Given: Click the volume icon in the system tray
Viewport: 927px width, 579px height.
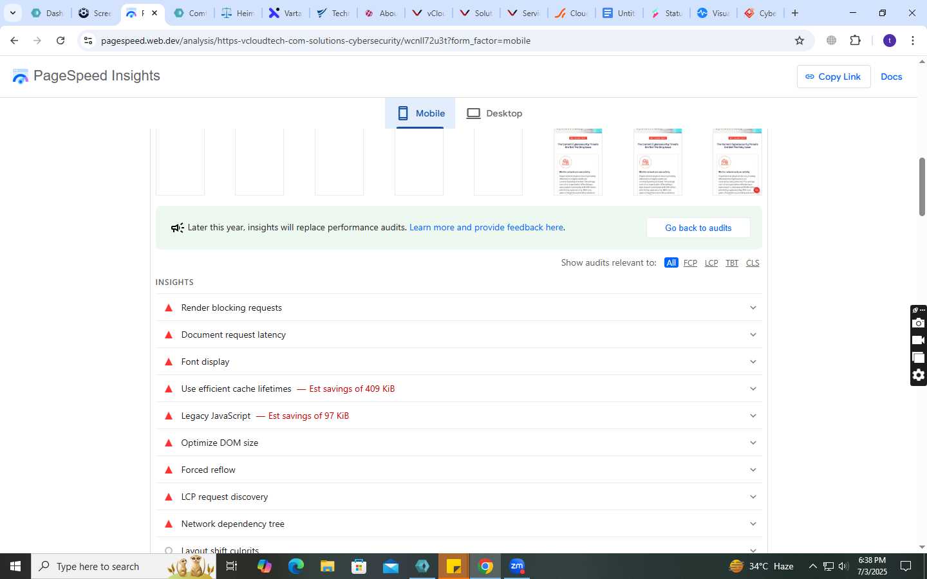Looking at the screenshot, I should [843, 566].
